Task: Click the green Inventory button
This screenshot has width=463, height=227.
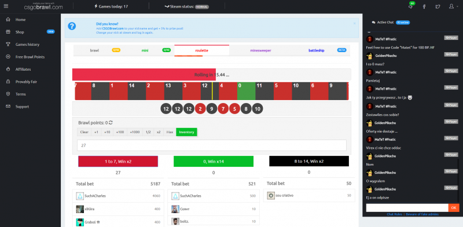Action: click(186, 132)
